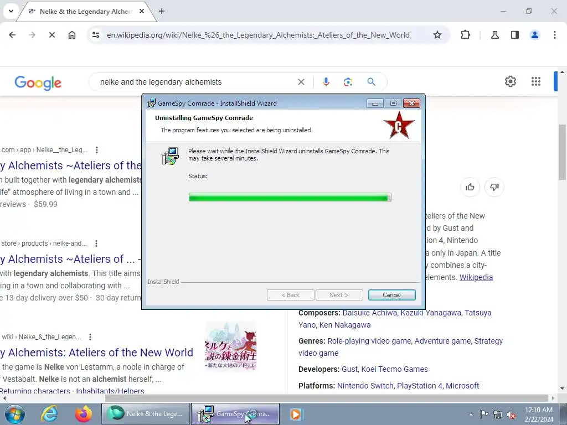This screenshot has width=567, height=425.
Task: Open the Chrome profile avatar
Action: 535,35
